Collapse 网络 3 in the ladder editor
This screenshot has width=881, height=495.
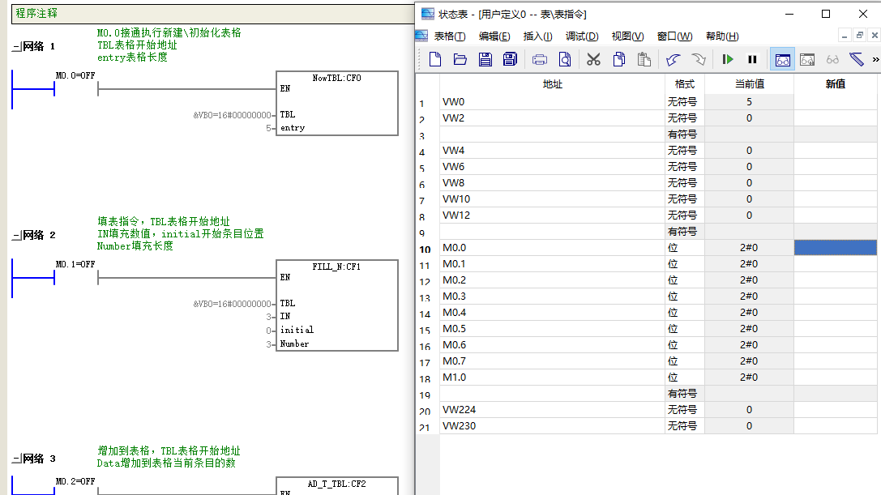tap(16, 459)
